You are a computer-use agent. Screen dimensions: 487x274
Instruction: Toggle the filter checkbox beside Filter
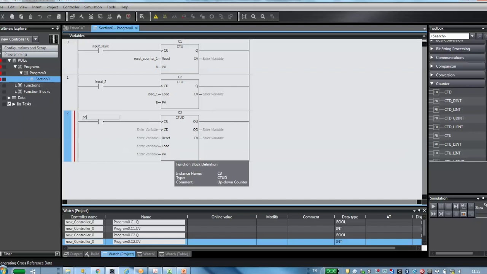click(57, 254)
